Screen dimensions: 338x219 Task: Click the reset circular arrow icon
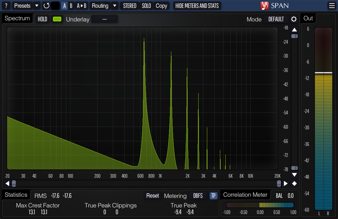[x=46, y=6]
